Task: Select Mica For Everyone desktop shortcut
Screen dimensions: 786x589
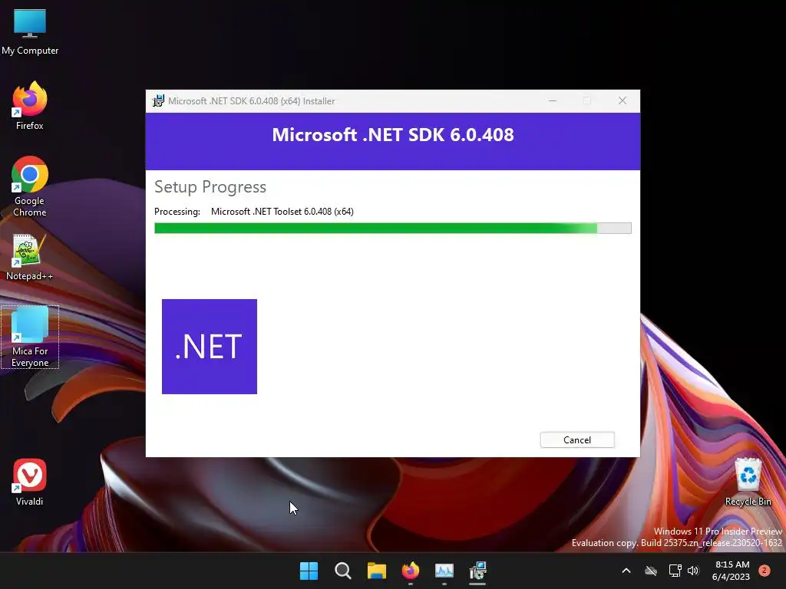Action: [30, 337]
